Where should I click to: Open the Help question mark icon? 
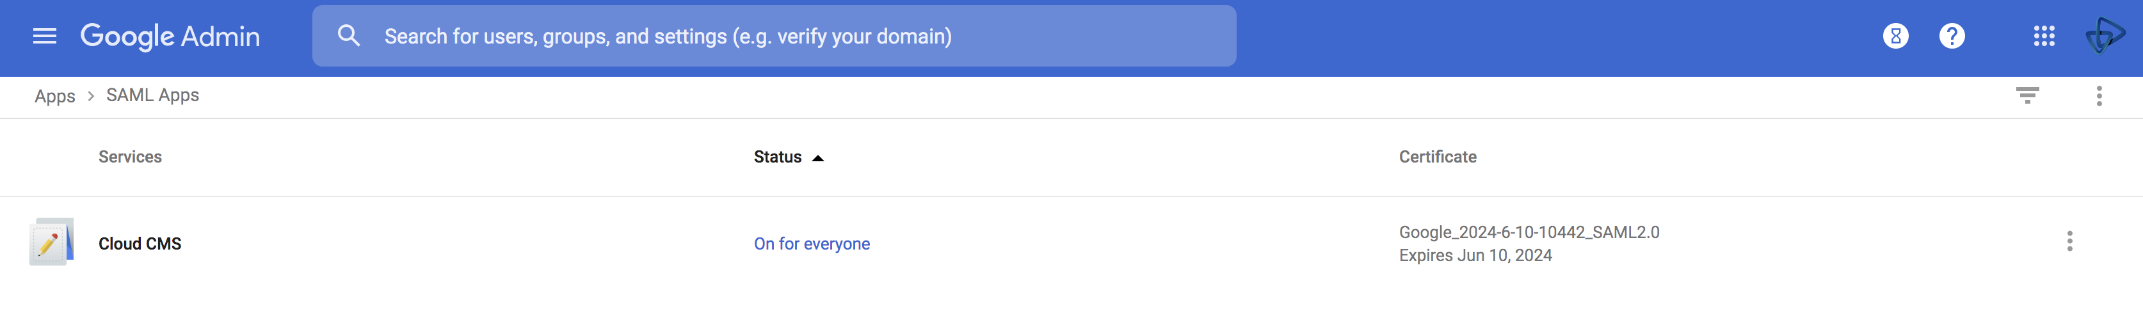click(1951, 36)
